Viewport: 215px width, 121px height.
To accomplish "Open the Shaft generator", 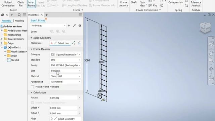I will [134, 2].
